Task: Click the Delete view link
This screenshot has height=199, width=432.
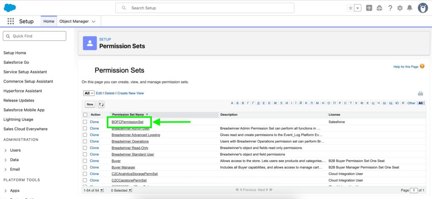Action: (110, 93)
